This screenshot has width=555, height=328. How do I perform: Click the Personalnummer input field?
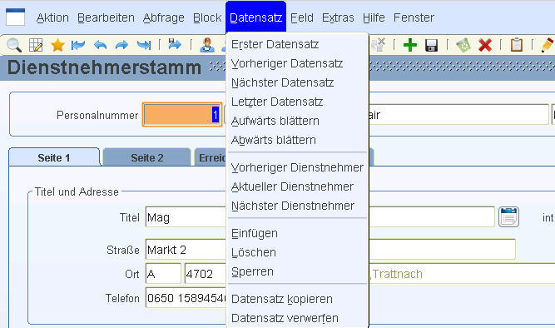click(x=182, y=114)
